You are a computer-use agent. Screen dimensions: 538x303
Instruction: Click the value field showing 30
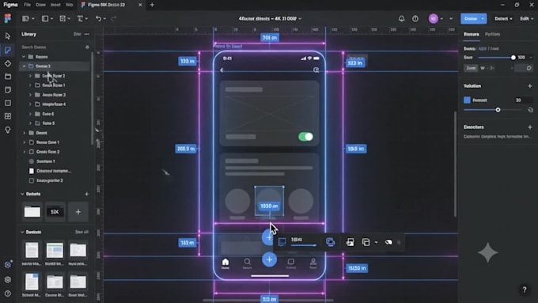point(523,100)
